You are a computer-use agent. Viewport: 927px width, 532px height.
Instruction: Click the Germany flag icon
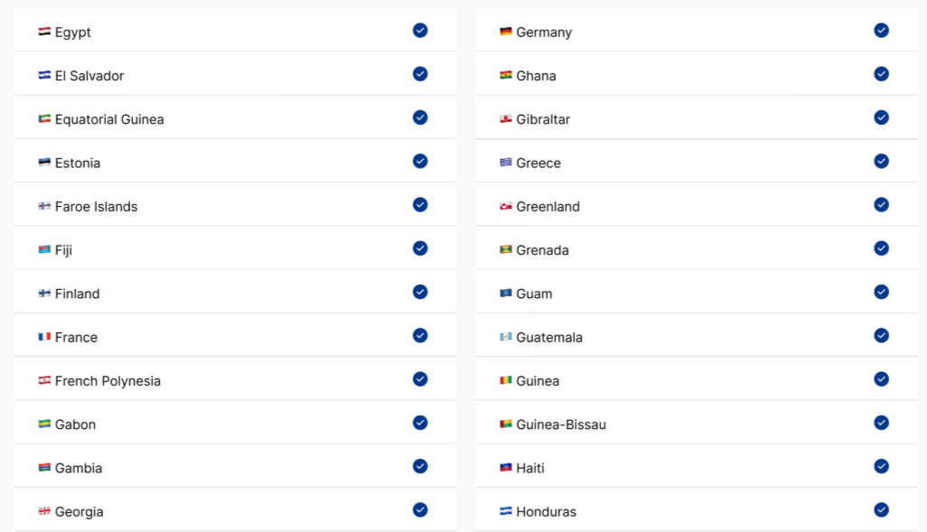506,33
